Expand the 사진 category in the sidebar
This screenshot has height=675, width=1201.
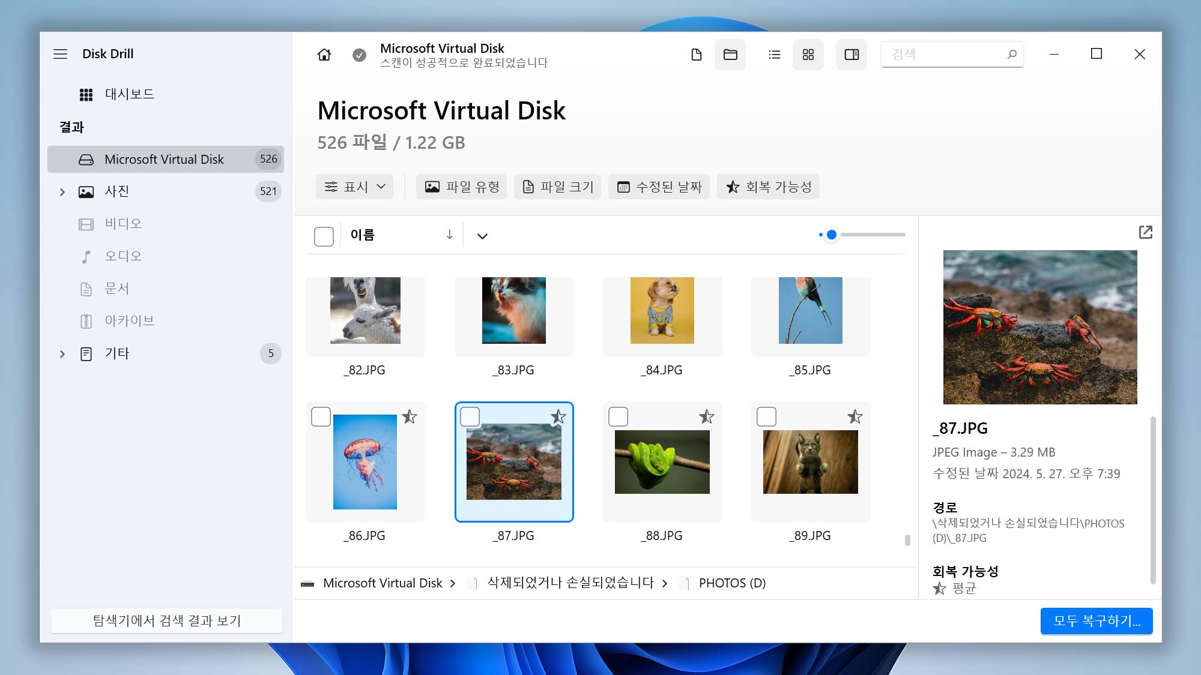coord(62,191)
